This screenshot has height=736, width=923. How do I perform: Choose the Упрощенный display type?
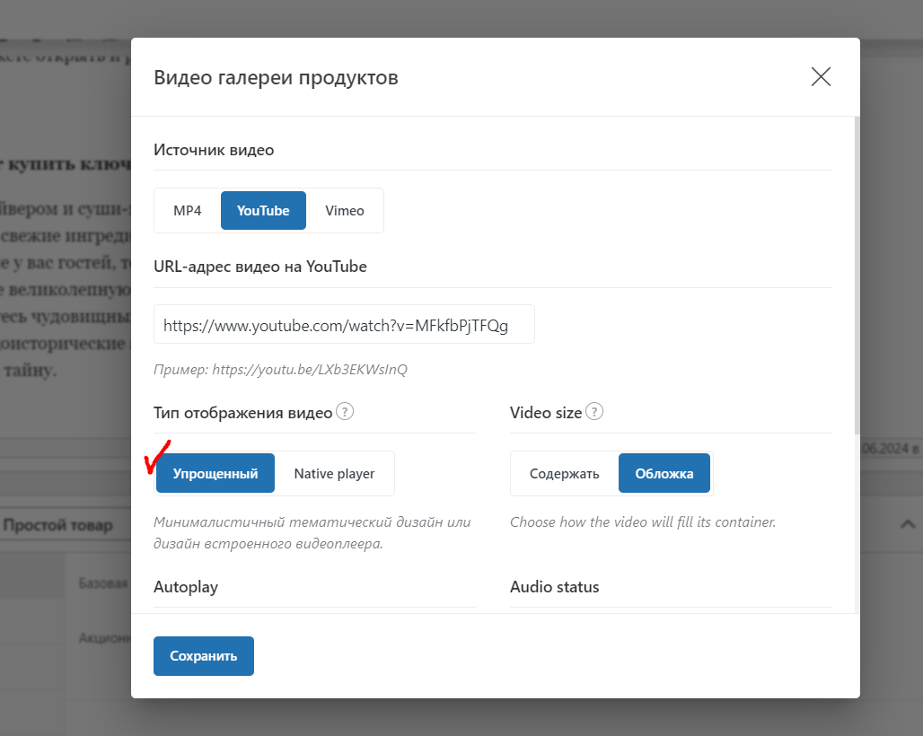(x=215, y=474)
